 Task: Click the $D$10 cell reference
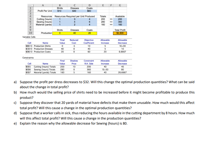pyautogui.click(x=29, y=52)
